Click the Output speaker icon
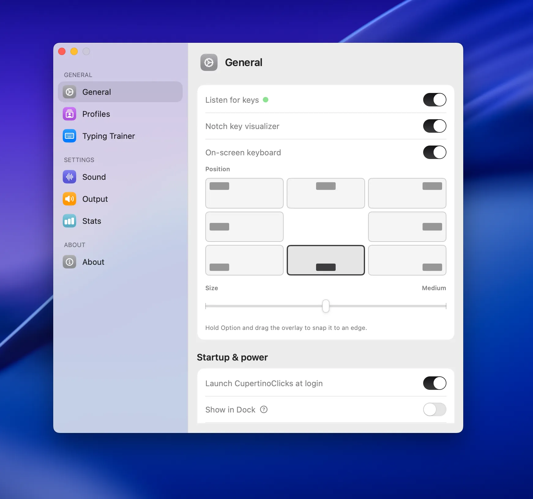Image resolution: width=533 pixels, height=499 pixels. click(x=69, y=199)
